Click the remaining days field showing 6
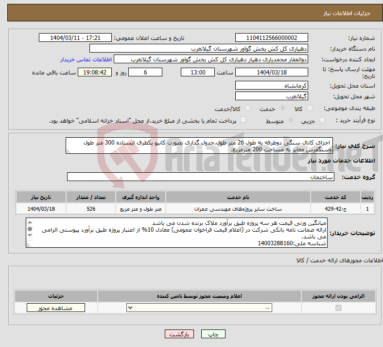383x347 pixels. click(145, 72)
